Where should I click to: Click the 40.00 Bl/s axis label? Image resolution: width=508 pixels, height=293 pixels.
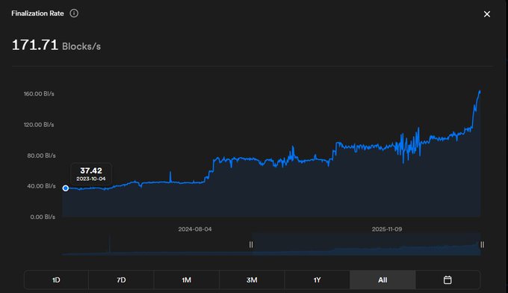coord(41,186)
